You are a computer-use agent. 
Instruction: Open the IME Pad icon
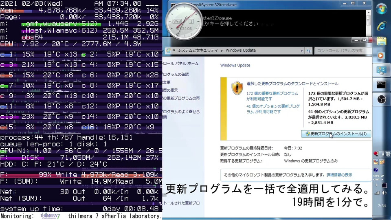(376, 162)
